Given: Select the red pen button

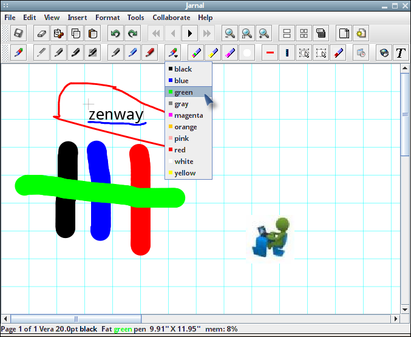Looking at the screenshot, I should coord(150,53).
